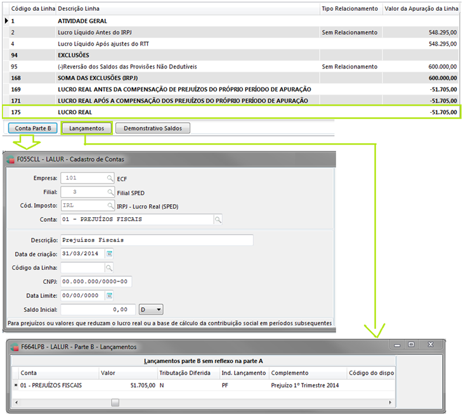Open the Filial lookup magnifier icon
The width and height of the screenshot is (463, 417).
[x=110, y=192]
